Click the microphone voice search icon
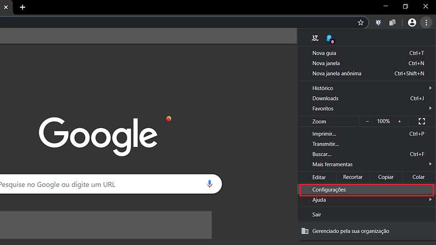This screenshot has width=436, height=245. tap(210, 184)
